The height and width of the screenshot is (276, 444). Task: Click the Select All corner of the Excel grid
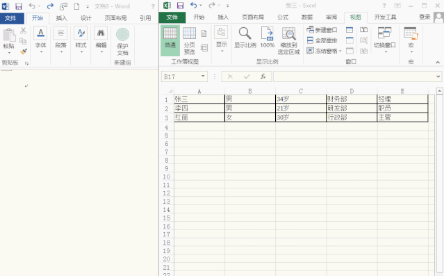170,91
